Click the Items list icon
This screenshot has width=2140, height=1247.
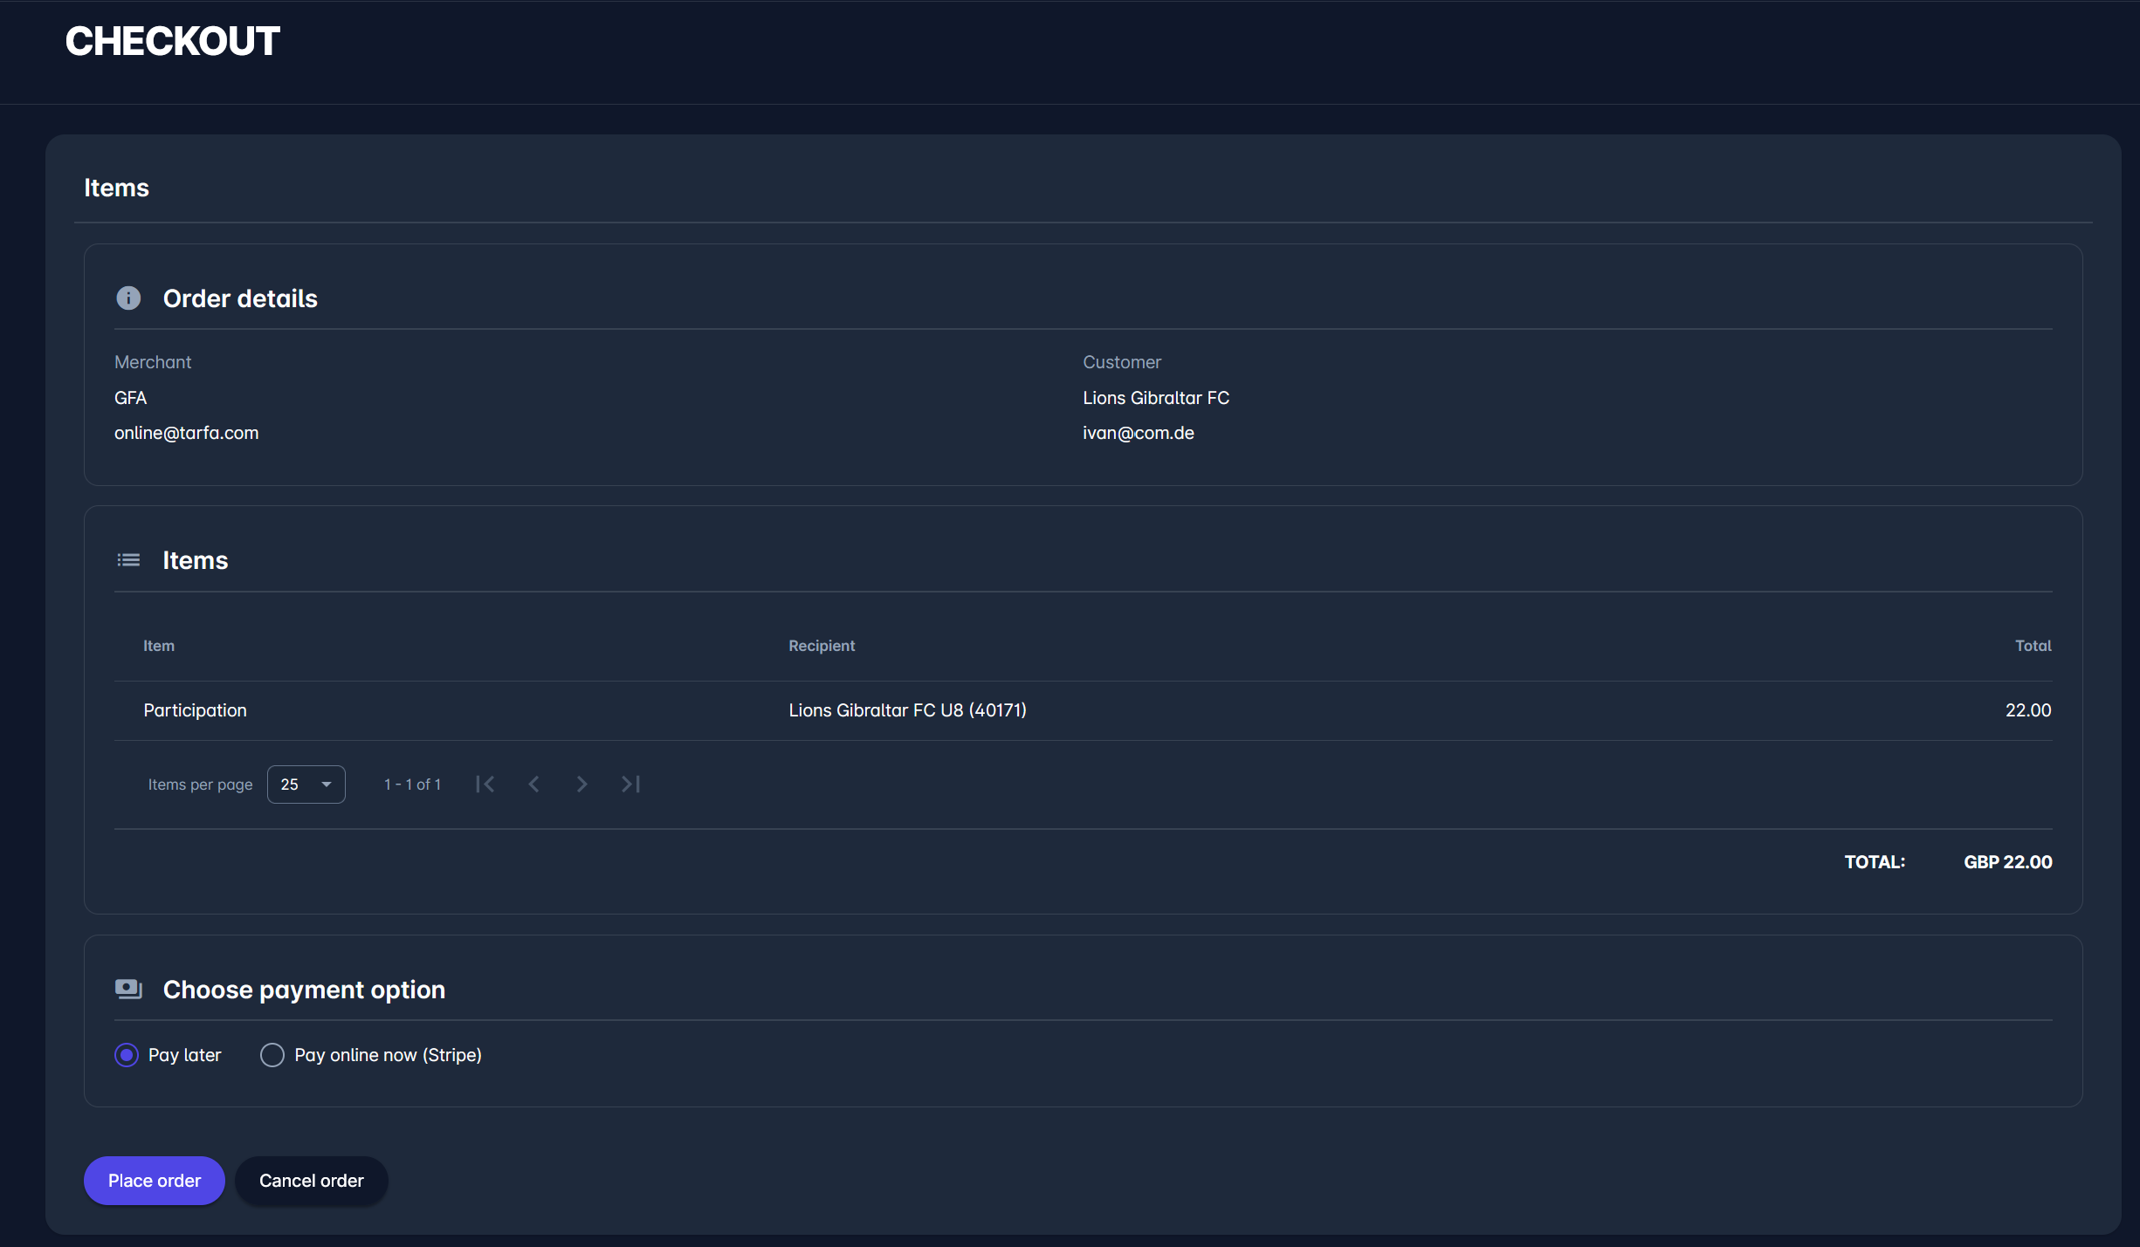point(128,560)
